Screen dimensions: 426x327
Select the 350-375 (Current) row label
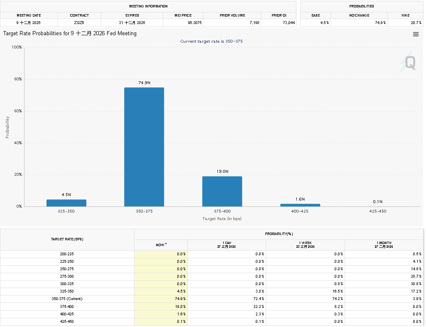click(67, 299)
